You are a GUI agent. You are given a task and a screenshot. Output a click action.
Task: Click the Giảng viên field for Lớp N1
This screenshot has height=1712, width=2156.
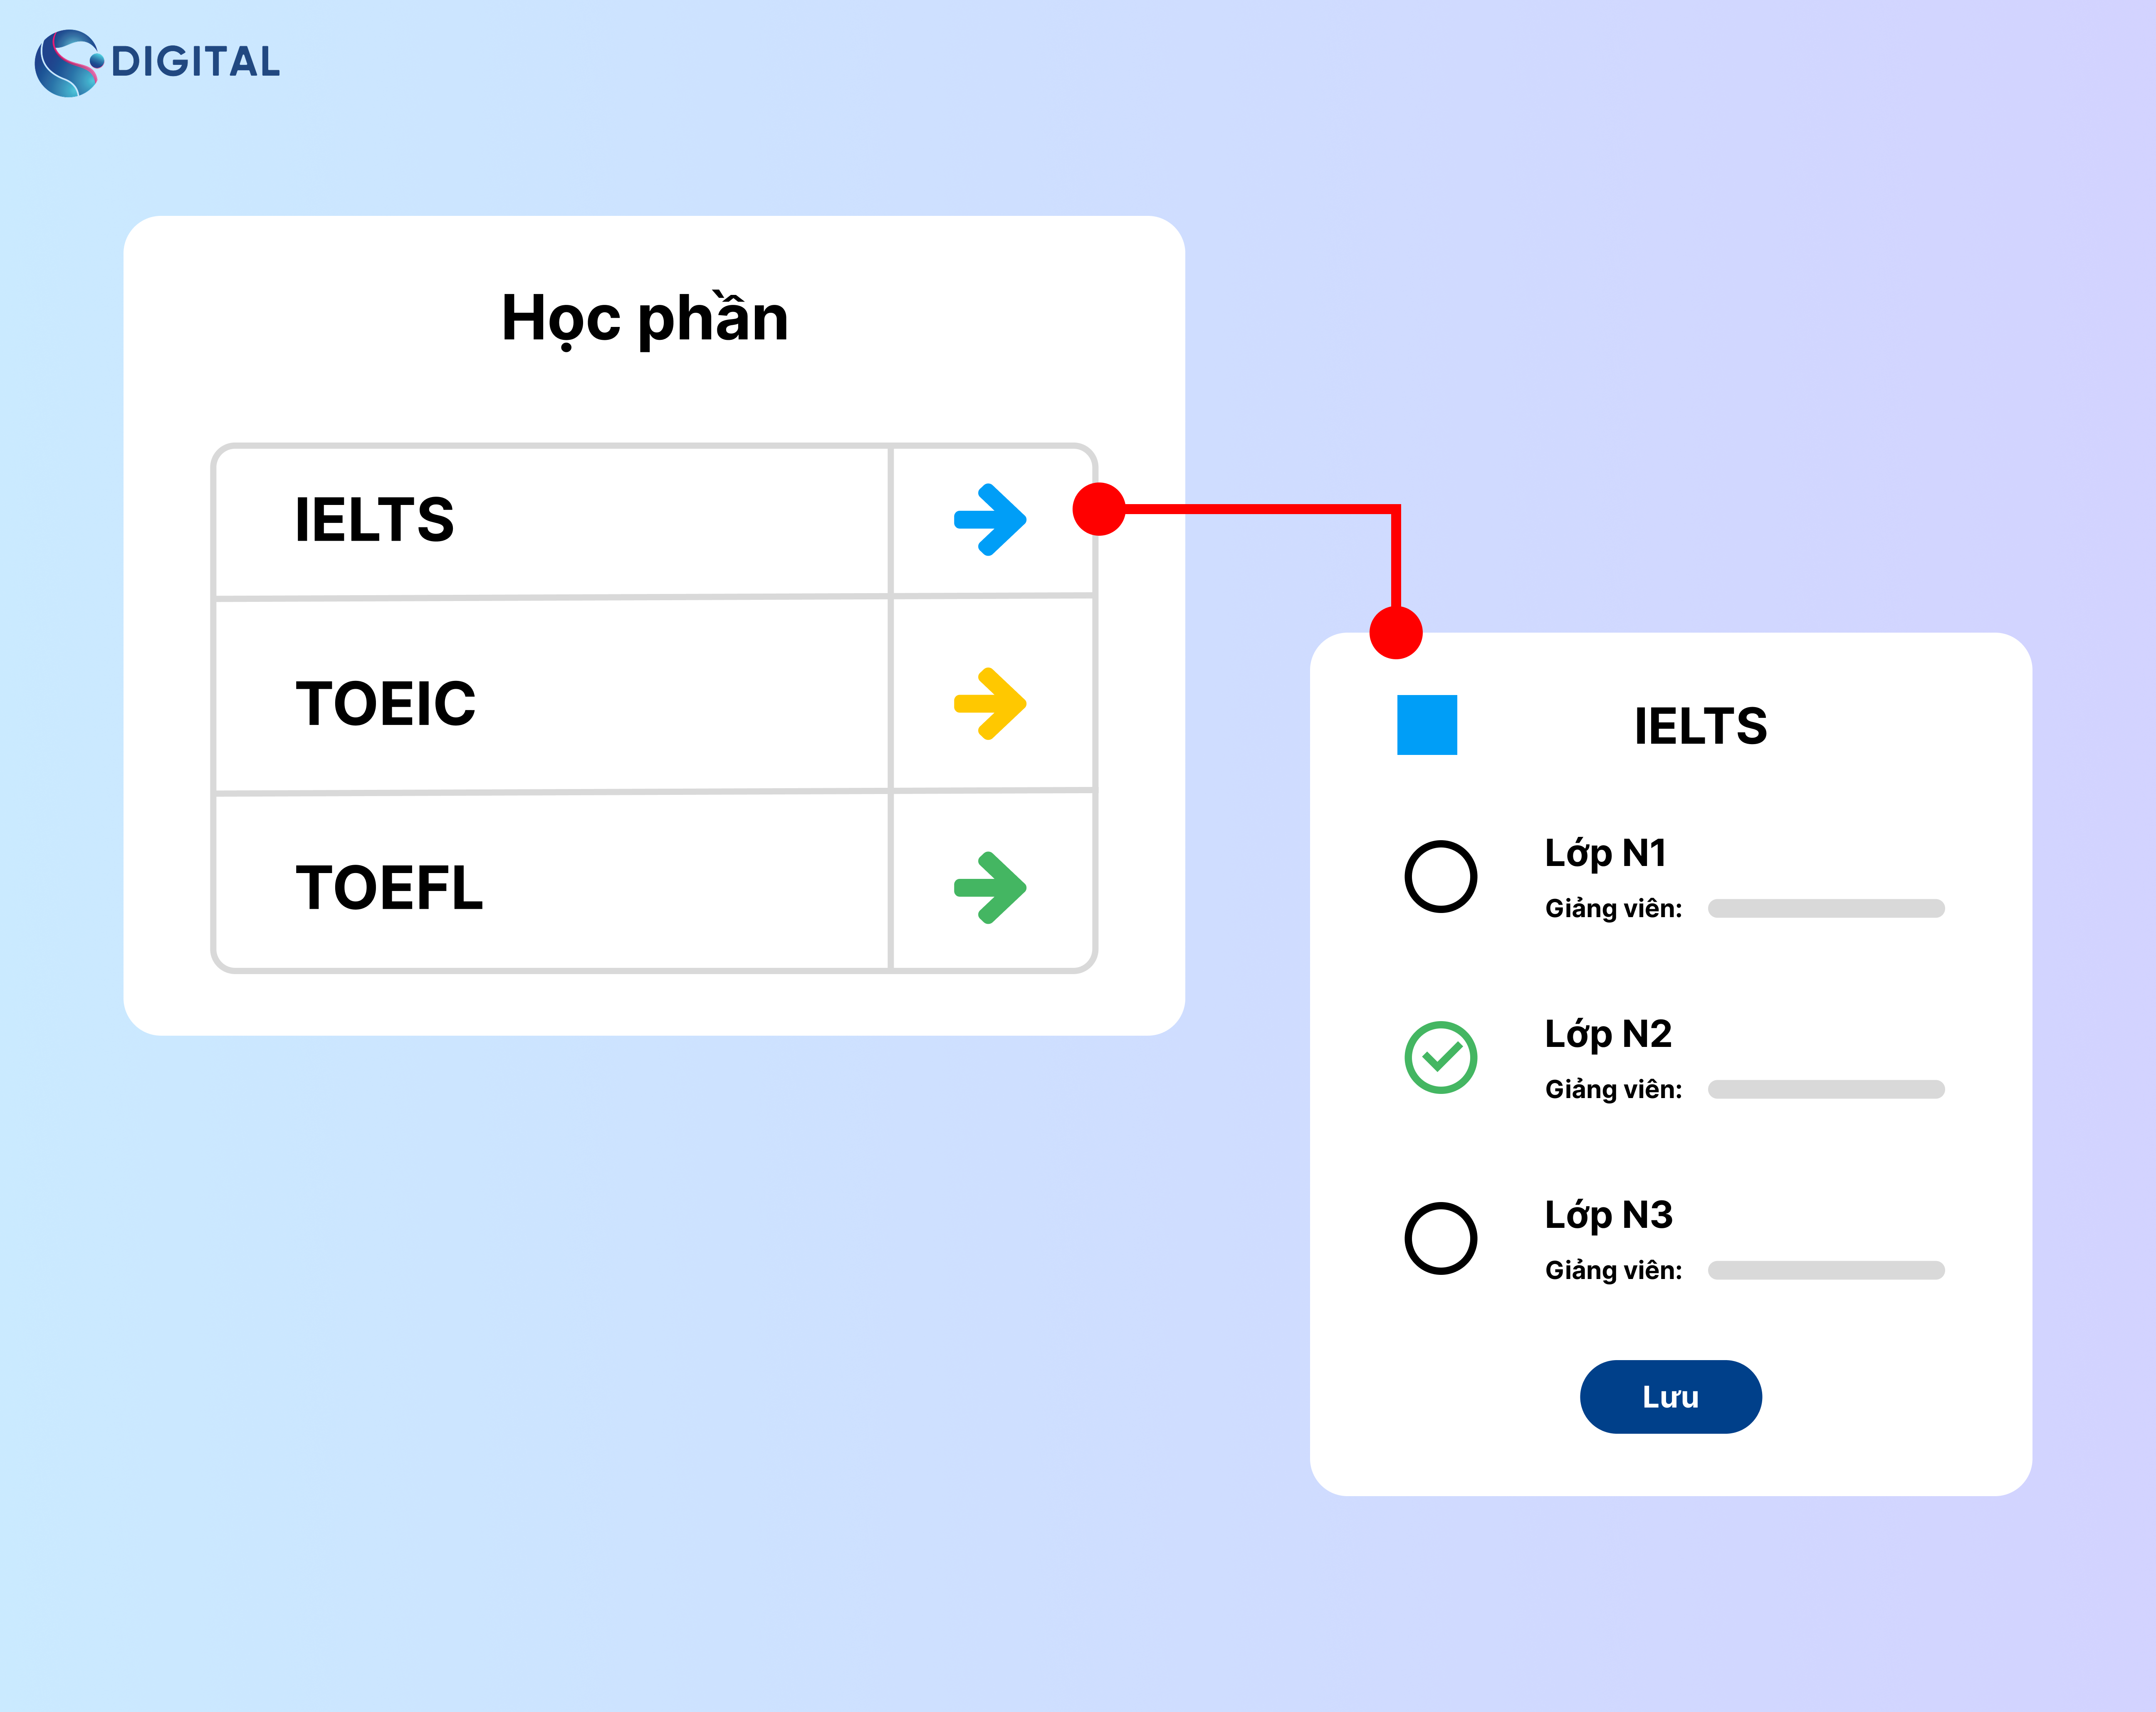[1826, 908]
